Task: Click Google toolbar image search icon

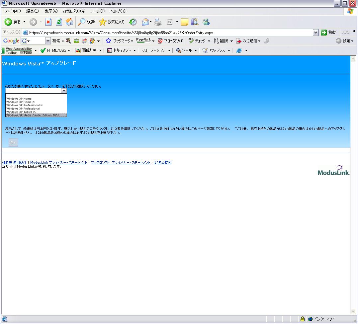Action: pos(76,41)
